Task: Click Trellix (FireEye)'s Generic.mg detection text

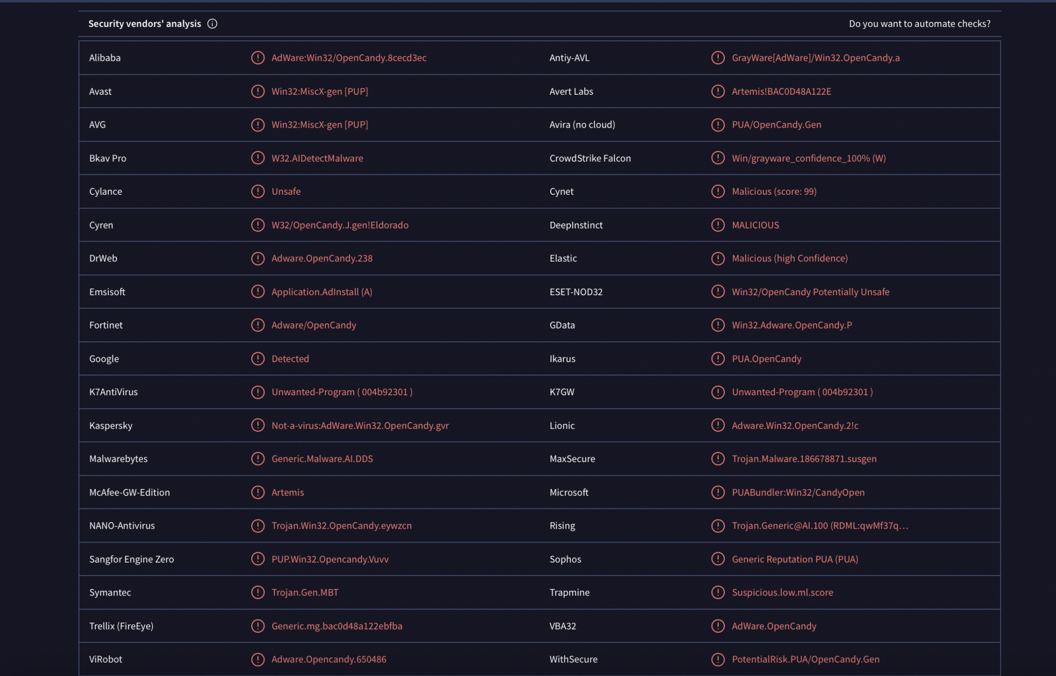Action: 337,626
